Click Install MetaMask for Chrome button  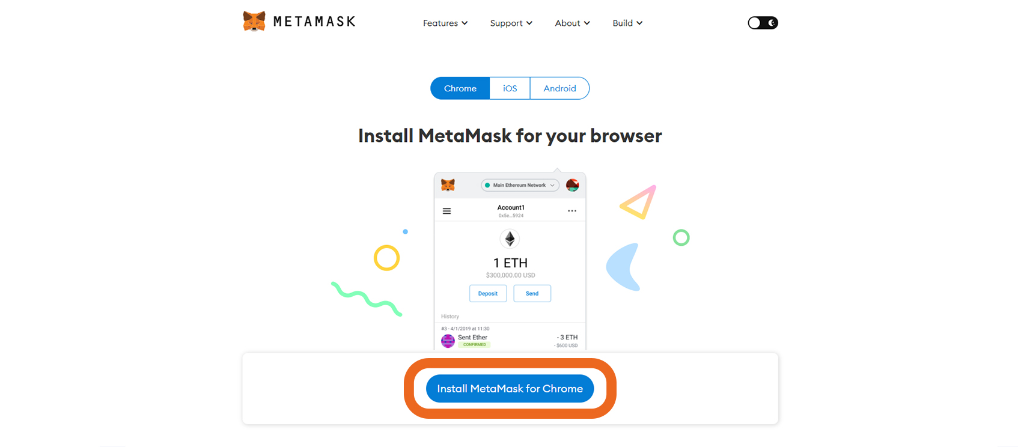pyautogui.click(x=510, y=389)
